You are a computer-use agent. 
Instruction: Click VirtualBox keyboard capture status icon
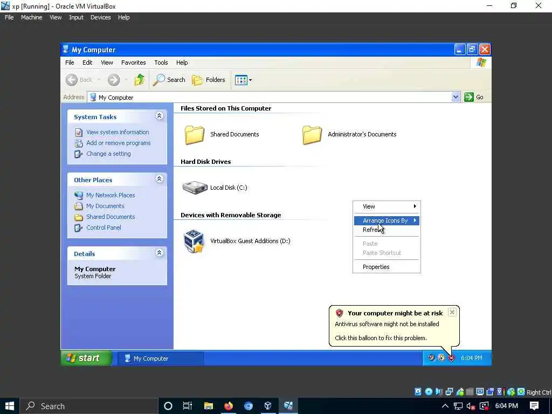[521, 392]
